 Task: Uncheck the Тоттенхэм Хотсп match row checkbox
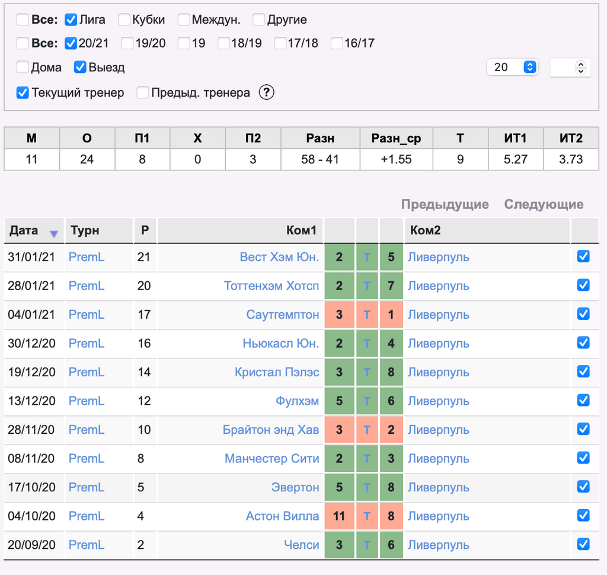pyautogui.click(x=583, y=285)
